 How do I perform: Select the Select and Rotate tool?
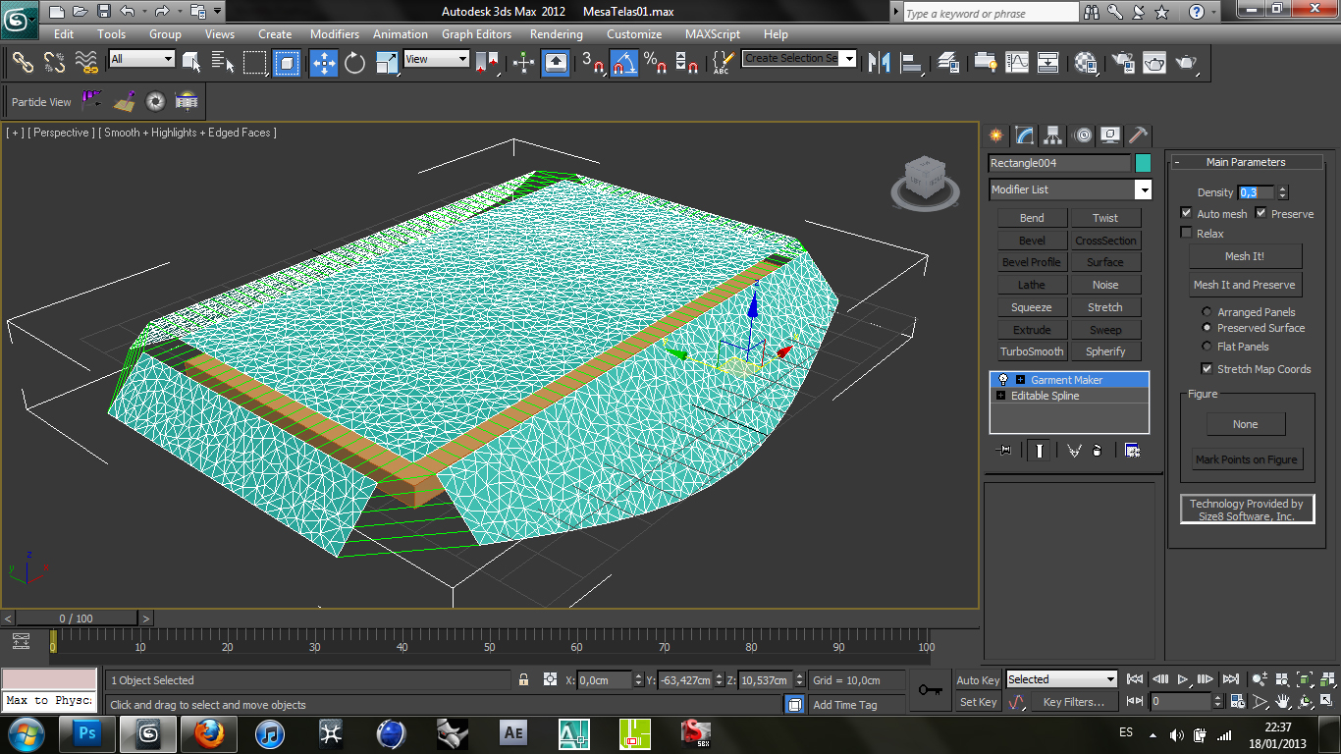(x=355, y=63)
